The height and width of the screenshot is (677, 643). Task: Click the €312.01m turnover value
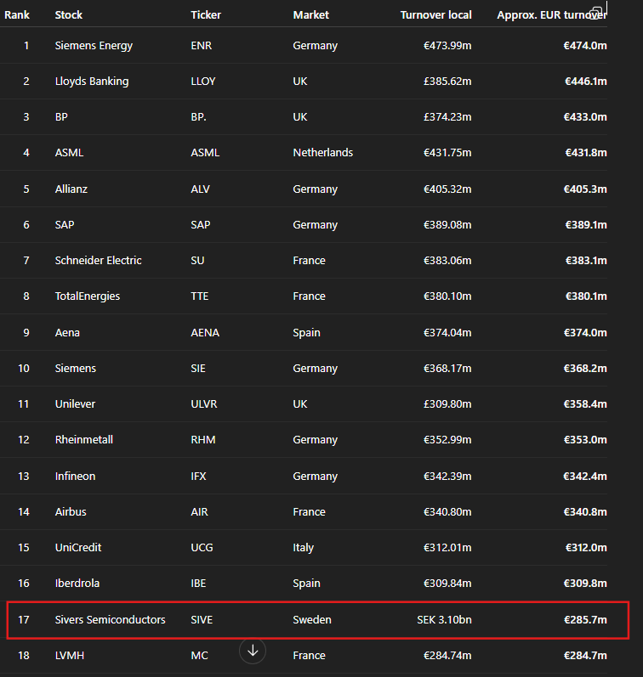click(x=447, y=548)
